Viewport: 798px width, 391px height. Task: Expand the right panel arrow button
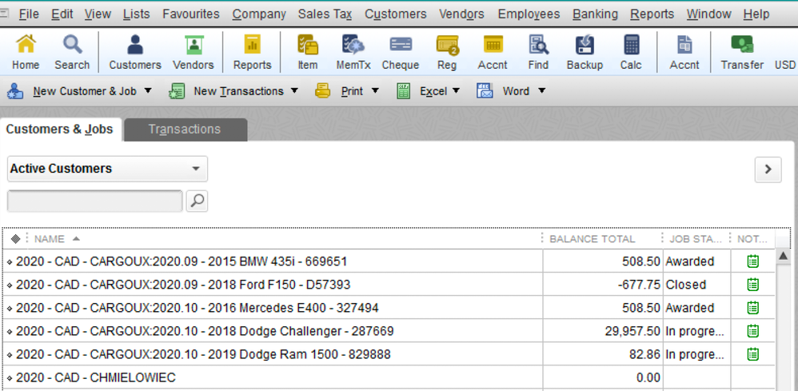pos(768,169)
